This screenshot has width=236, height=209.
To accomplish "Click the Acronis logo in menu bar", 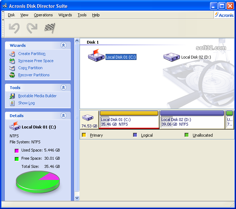I will click(x=224, y=15).
